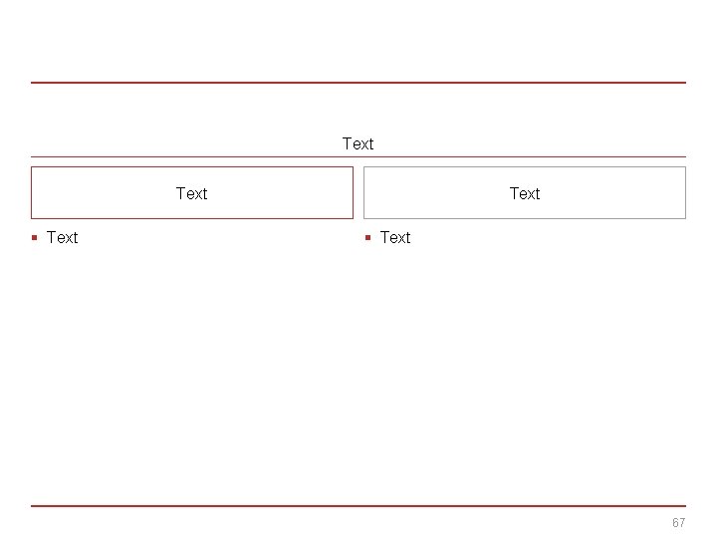Click the gap between the two header boxes
The width and height of the screenshot is (717, 538).
[358, 193]
